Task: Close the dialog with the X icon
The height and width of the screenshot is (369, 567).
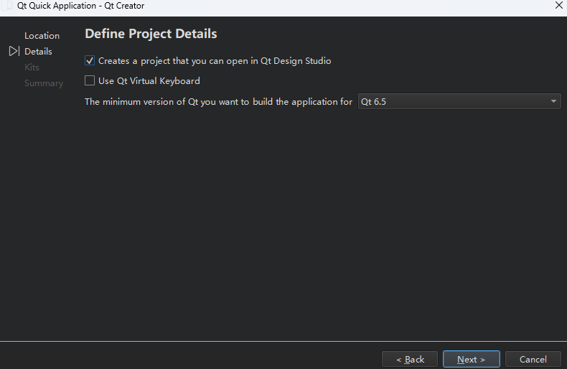Action: [558, 5]
